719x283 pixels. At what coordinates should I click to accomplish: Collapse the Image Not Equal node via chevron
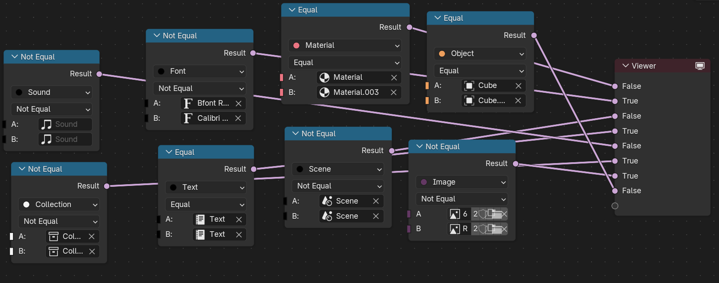[x=420, y=146]
